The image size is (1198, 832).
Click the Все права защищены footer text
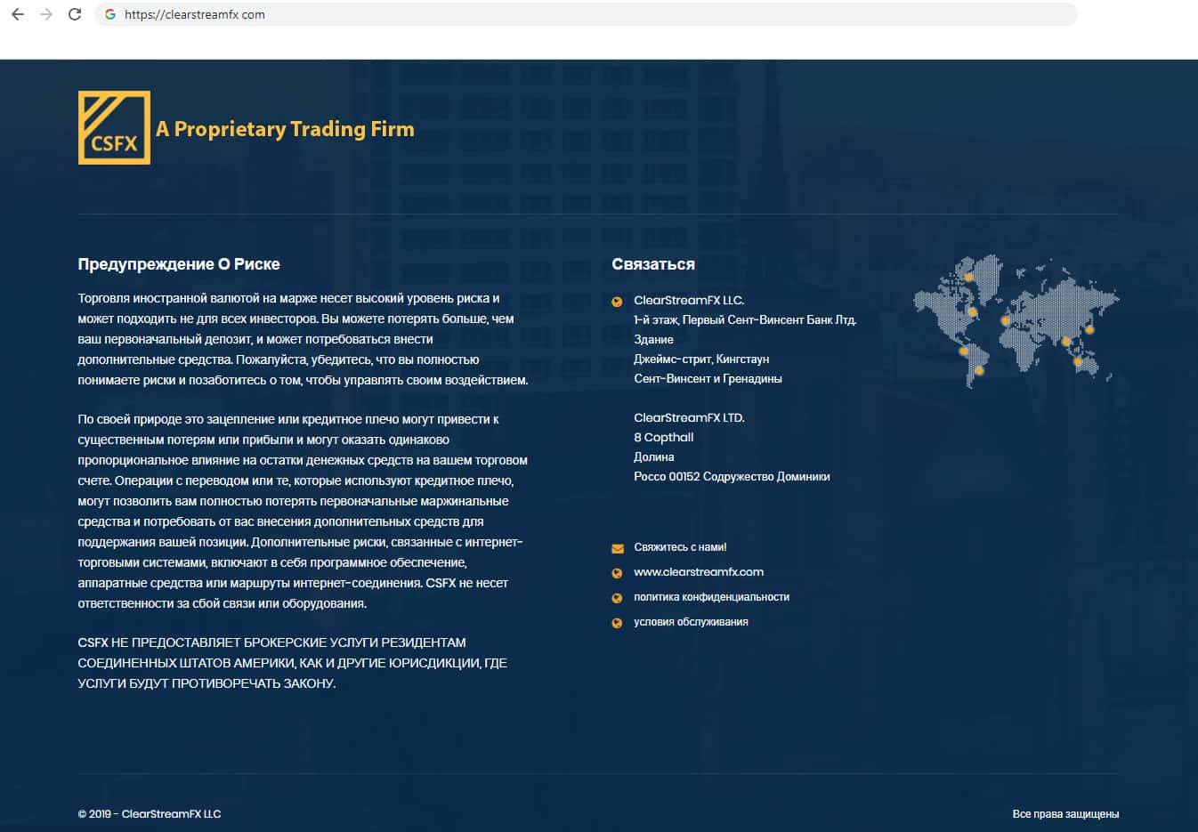[x=1065, y=814]
